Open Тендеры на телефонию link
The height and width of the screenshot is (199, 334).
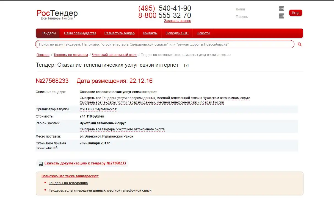click(68, 183)
